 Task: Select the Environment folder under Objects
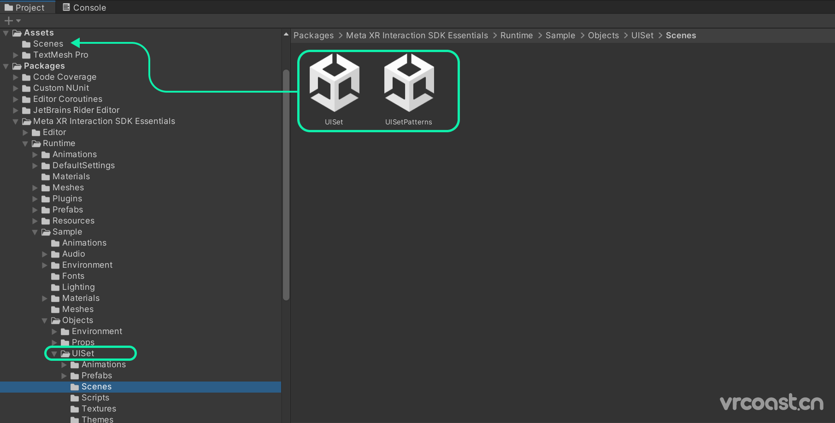coord(91,331)
